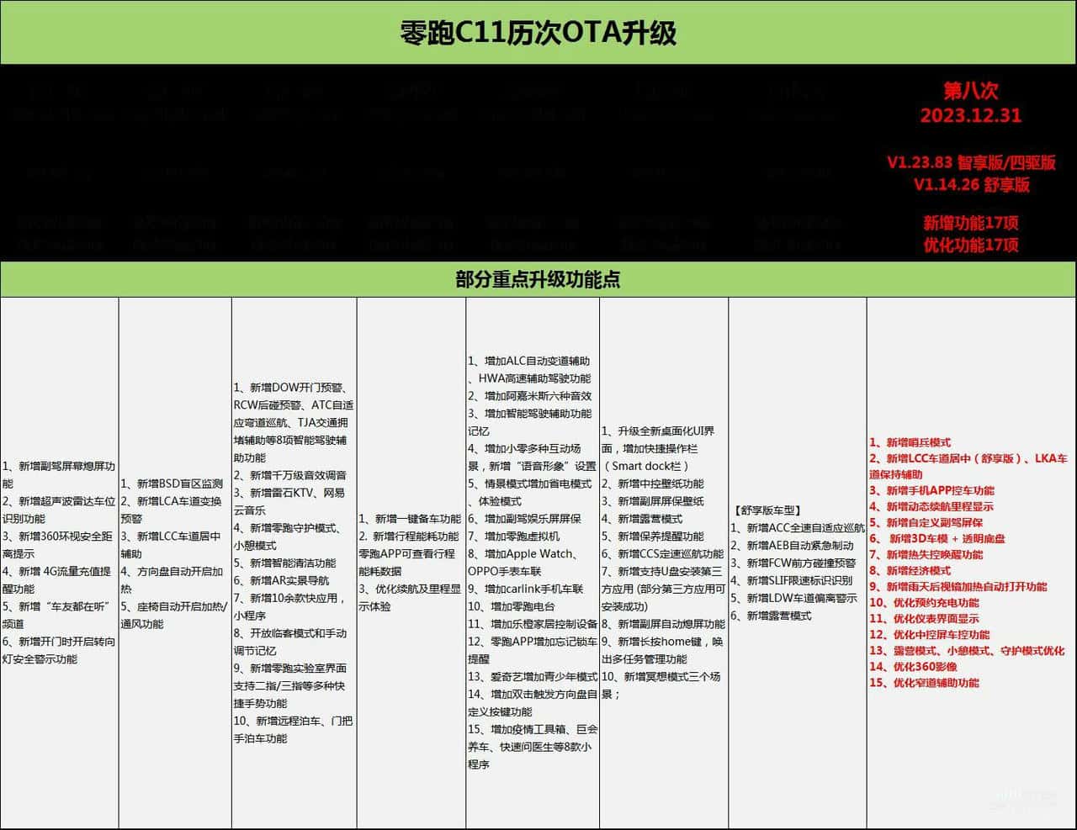1077x830 pixels.
Task: Click the line 新增360环视安全距离提示
Action: 59,545
